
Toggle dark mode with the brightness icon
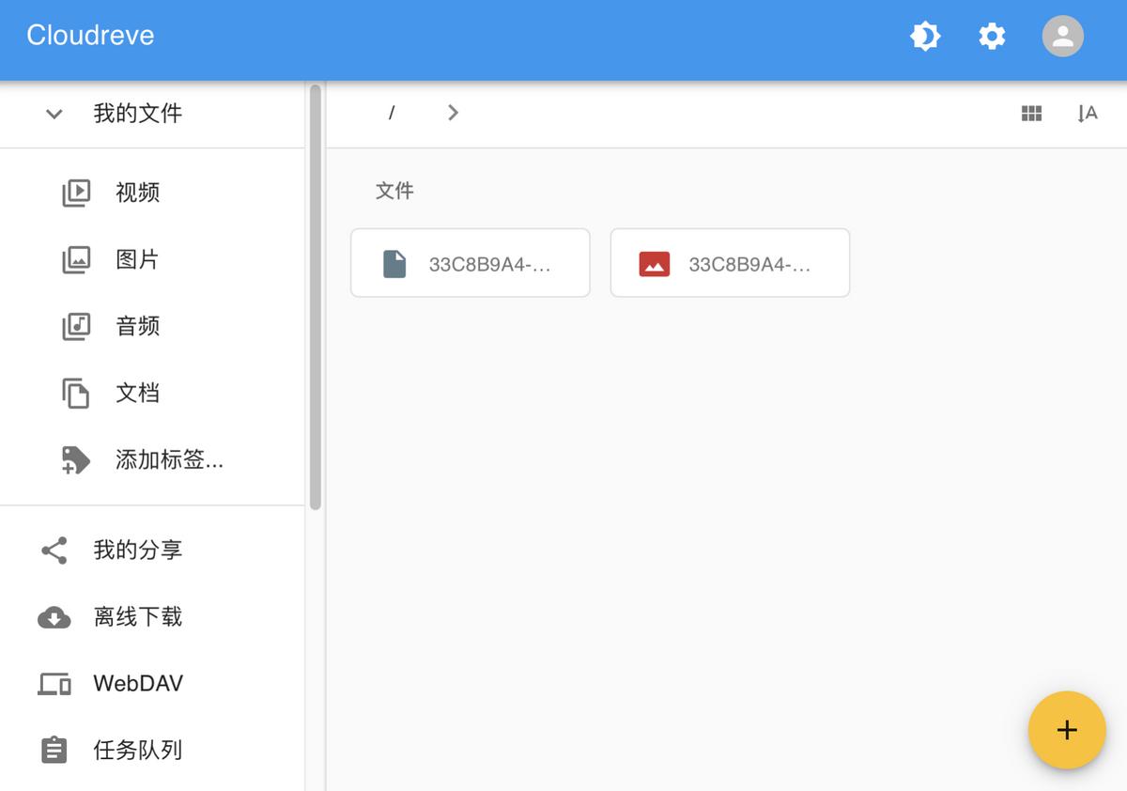click(x=926, y=36)
